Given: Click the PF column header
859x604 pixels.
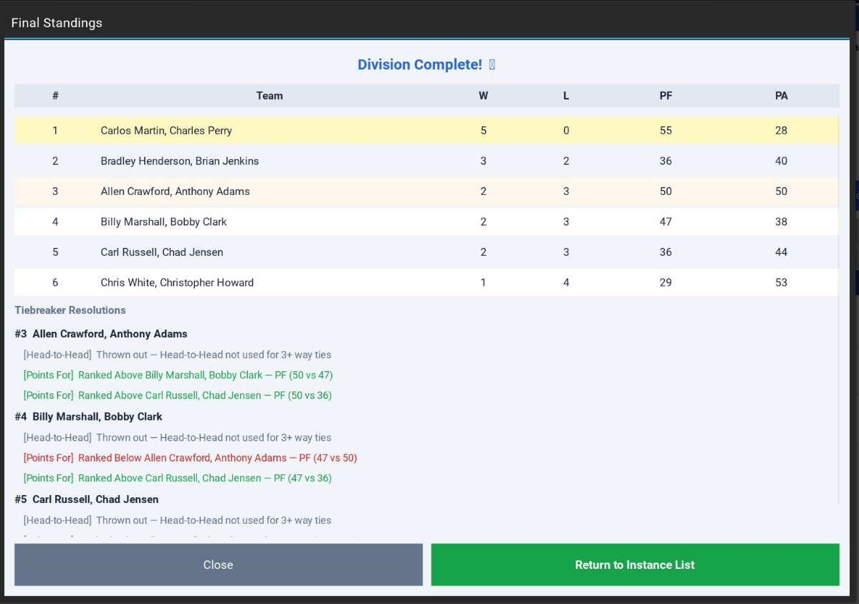Looking at the screenshot, I should [x=666, y=96].
